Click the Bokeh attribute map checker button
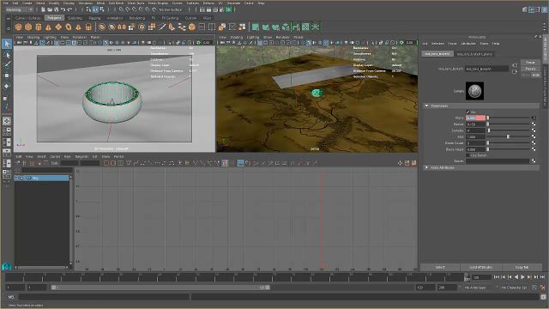 pyautogui.click(x=534, y=161)
